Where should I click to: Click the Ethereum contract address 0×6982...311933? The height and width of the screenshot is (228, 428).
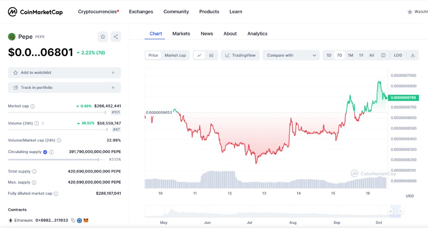tap(52, 220)
